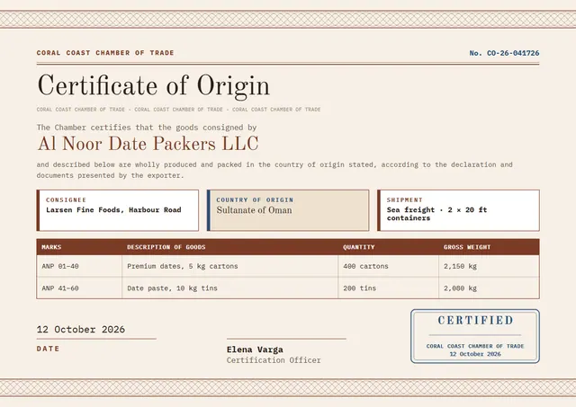576x407 pixels.
Task: Click the stamp's 'Coral Coast Chamber of Trade' line
Action: [x=475, y=346]
